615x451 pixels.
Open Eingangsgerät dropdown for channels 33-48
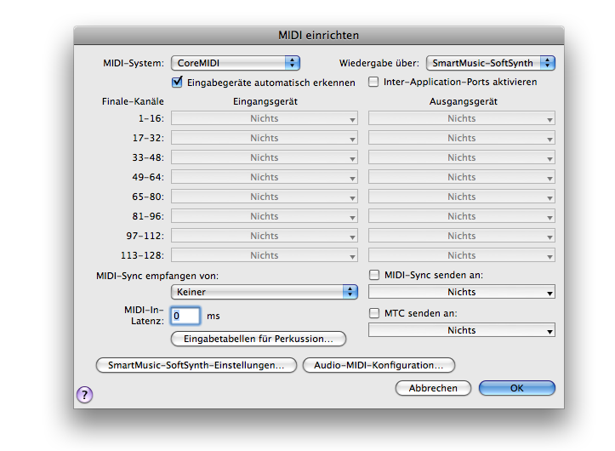coord(265,157)
